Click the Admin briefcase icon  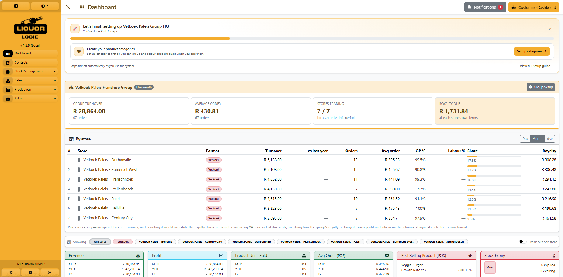[x=8, y=99]
